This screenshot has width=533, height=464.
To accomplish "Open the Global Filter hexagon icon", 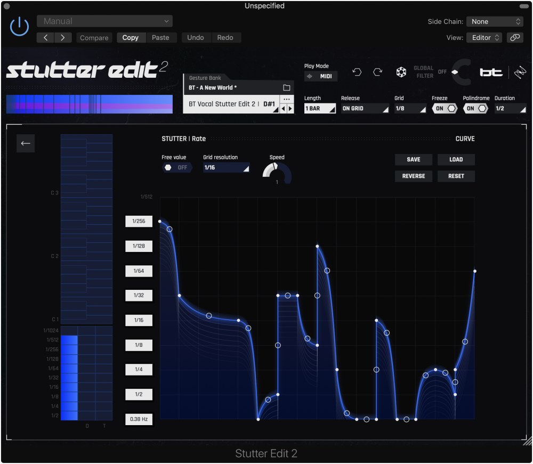I will [x=401, y=72].
